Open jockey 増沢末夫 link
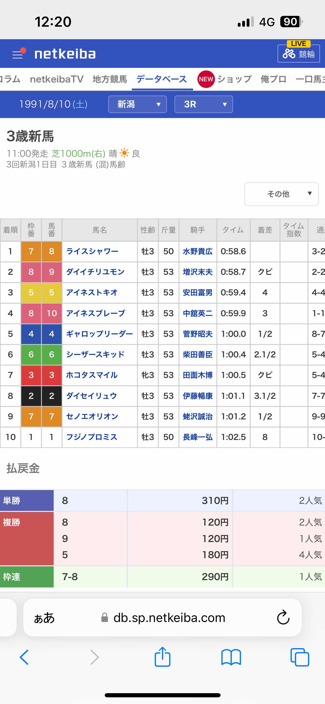The height and width of the screenshot is (704, 325). pyautogui.click(x=197, y=272)
